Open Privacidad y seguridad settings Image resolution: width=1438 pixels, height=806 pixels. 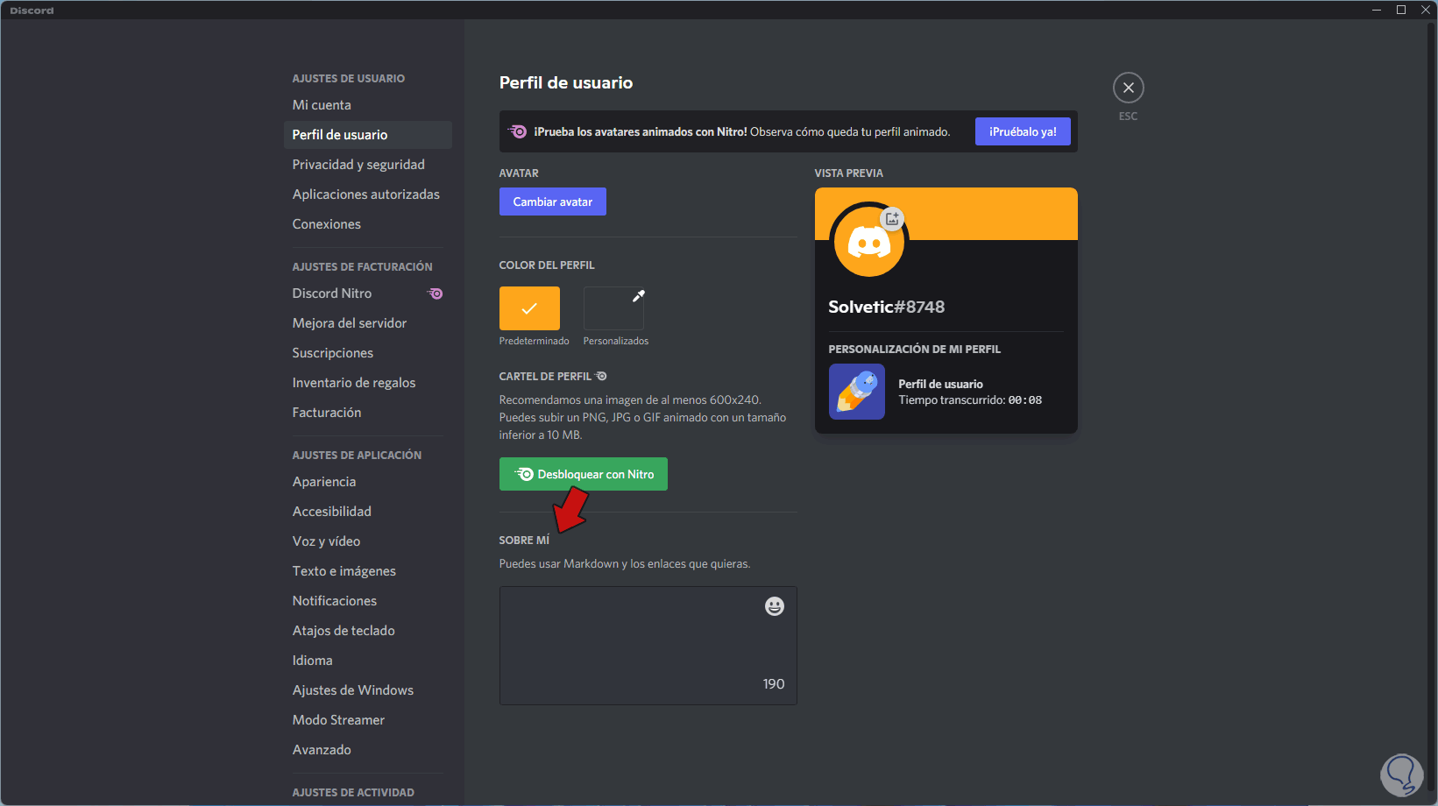(368, 165)
